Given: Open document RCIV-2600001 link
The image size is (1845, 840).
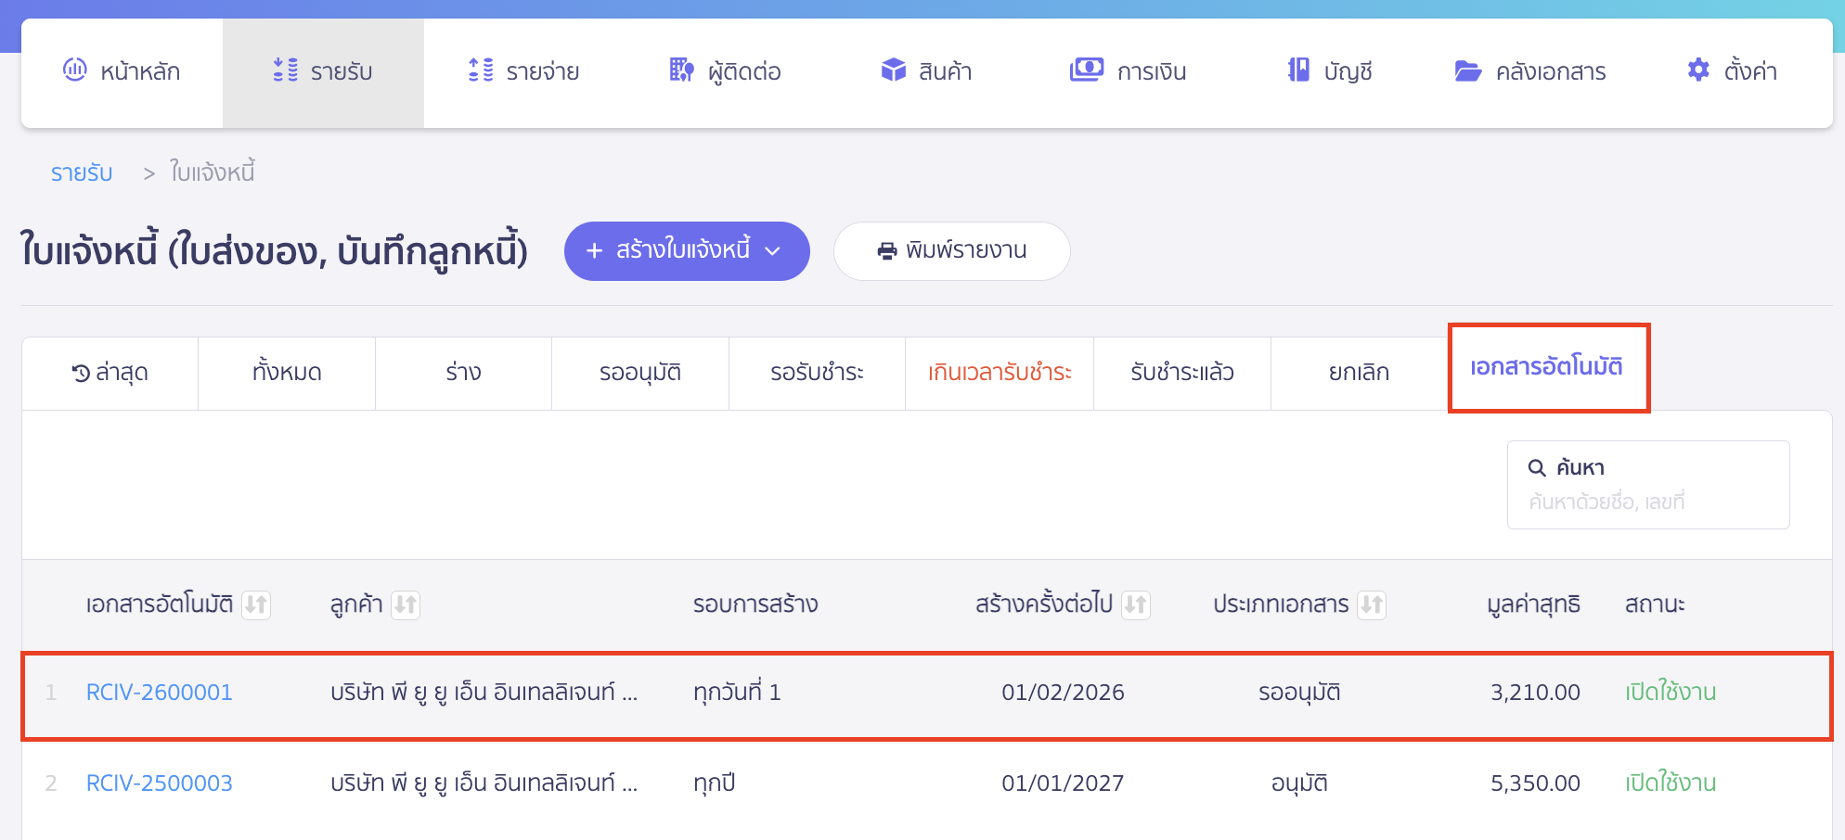Looking at the screenshot, I should coord(159,691).
